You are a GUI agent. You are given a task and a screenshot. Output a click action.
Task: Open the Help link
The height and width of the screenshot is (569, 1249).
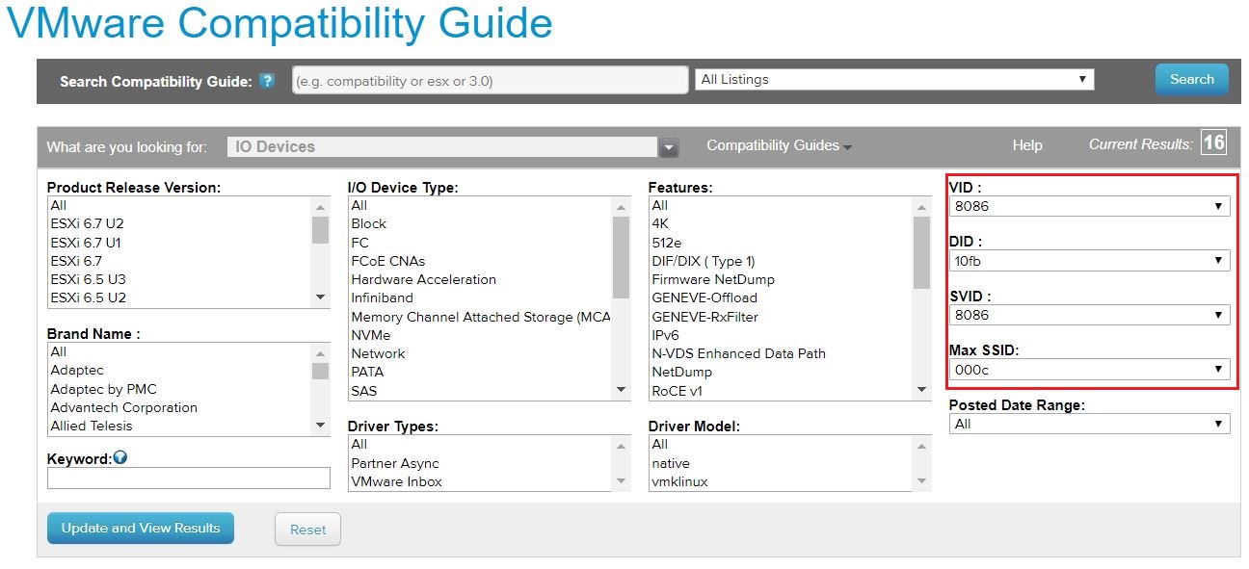tap(1027, 145)
